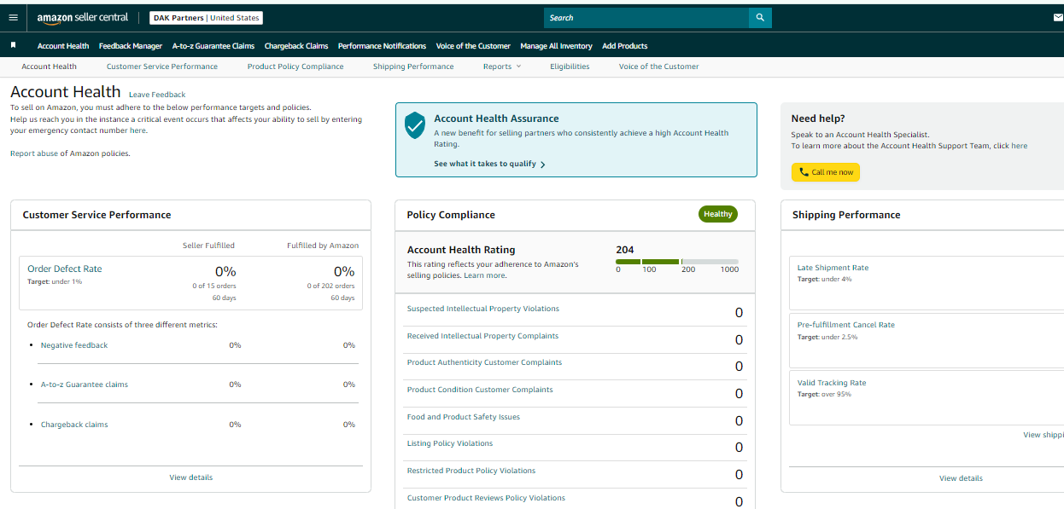1064x509 pixels.
Task: Click the phone icon on Call me now
Action: pyautogui.click(x=804, y=172)
